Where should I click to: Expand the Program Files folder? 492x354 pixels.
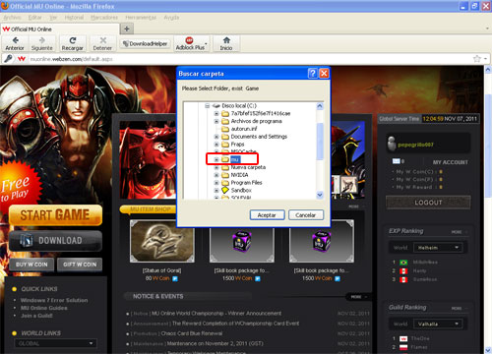[216, 183]
